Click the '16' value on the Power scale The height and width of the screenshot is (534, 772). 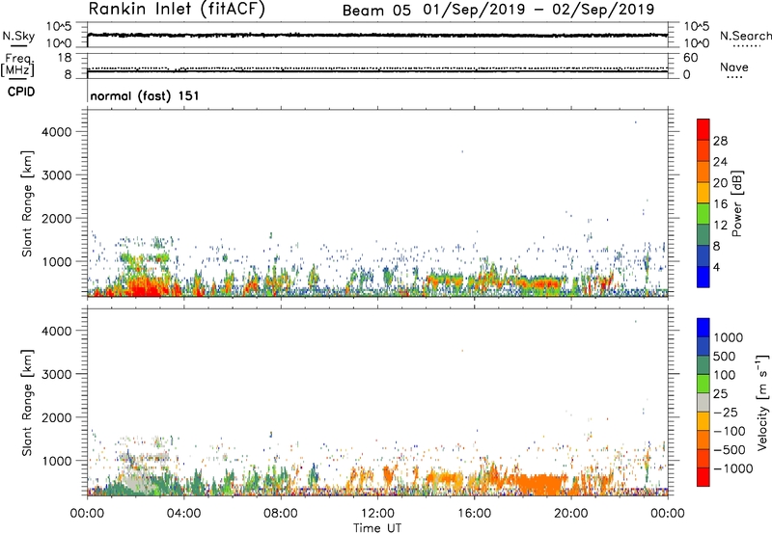[720, 204]
